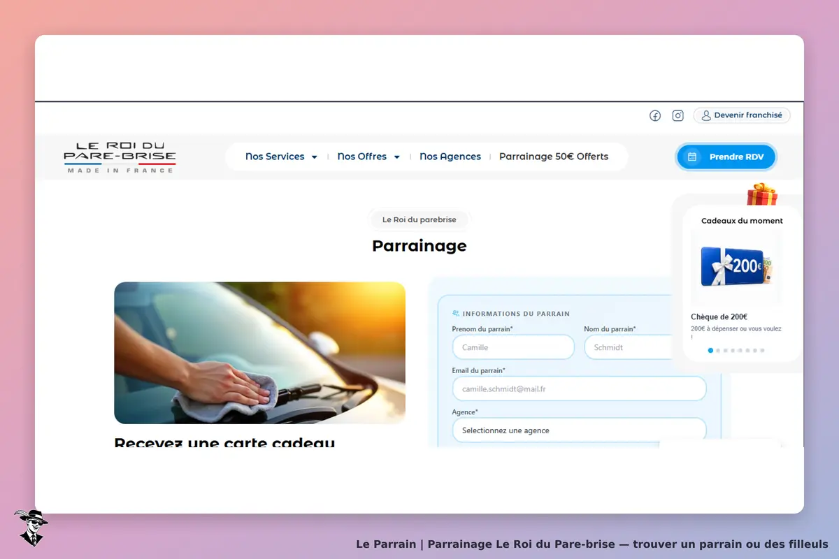Click the Agence* field label
Image resolution: width=839 pixels, height=559 pixels.
(x=465, y=412)
